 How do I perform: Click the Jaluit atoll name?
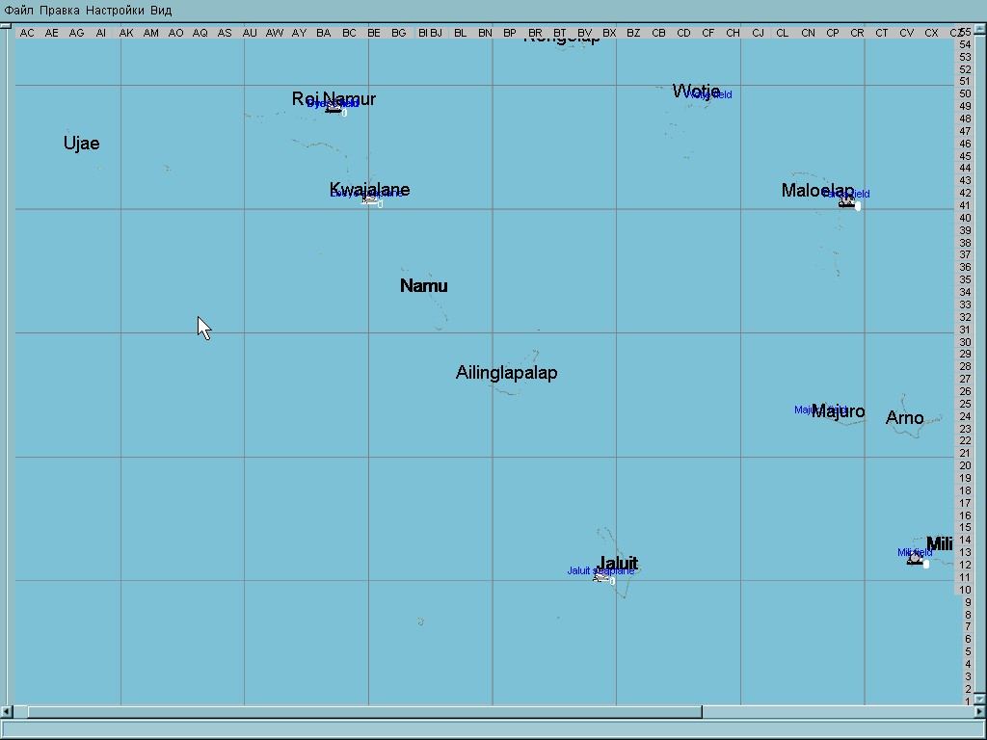tap(618, 563)
